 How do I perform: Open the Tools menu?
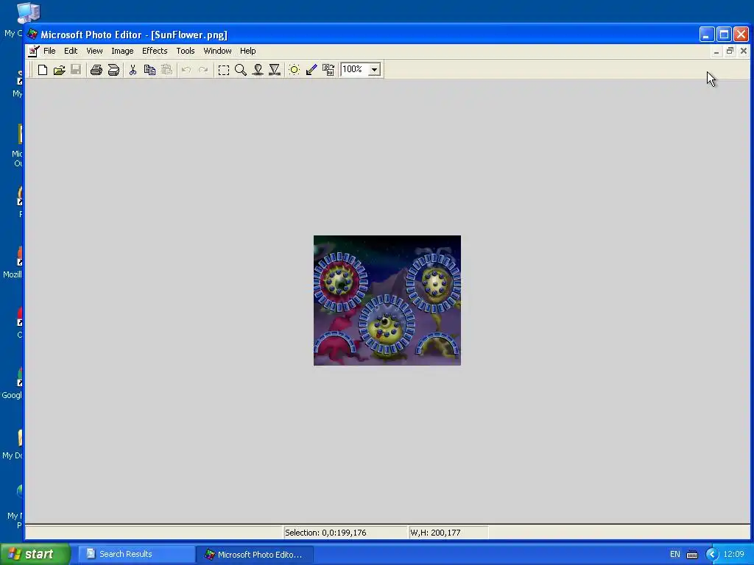click(185, 51)
